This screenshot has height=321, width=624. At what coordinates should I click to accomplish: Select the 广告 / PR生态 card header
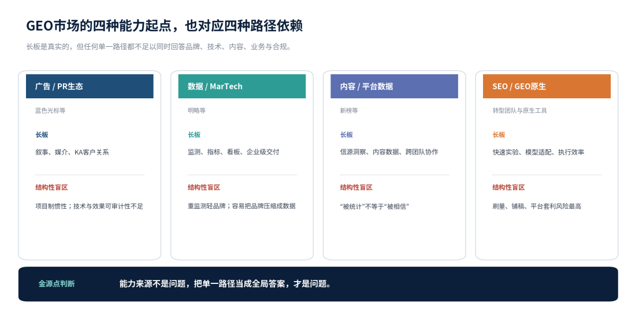(x=90, y=86)
